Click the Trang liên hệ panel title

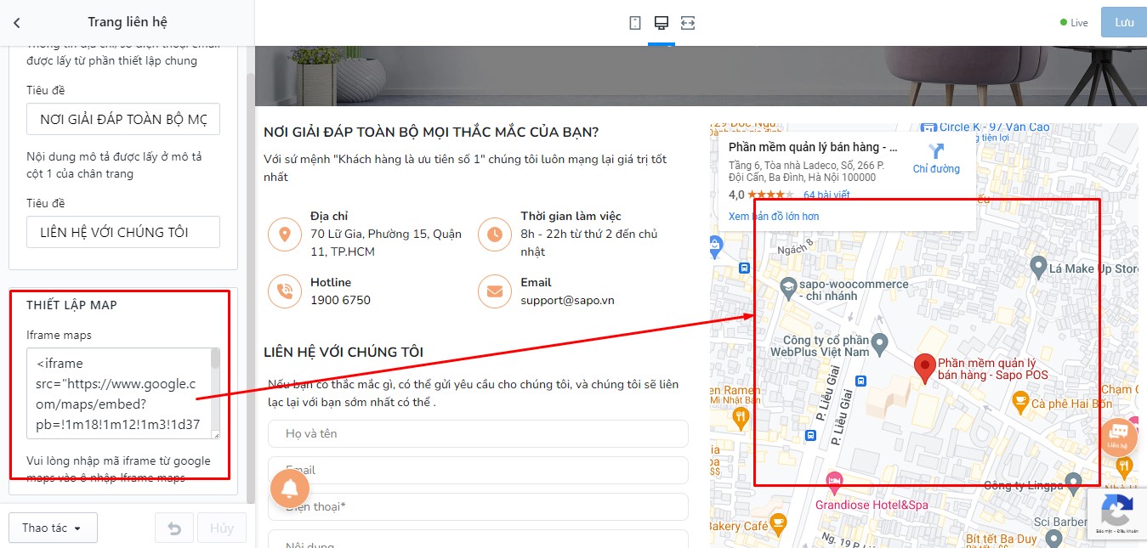(128, 22)
